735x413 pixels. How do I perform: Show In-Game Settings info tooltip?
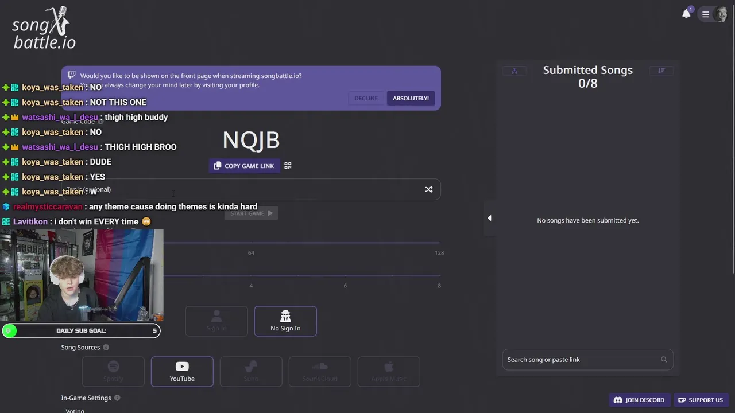tap(117, 398)
